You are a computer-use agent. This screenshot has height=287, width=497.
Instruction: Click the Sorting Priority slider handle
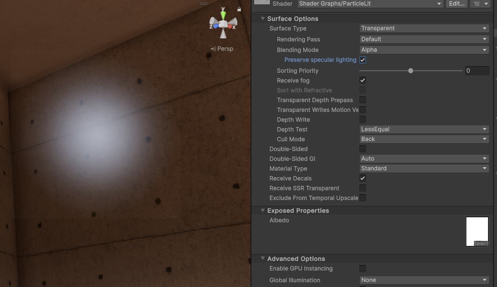click(x=410, y=70)
